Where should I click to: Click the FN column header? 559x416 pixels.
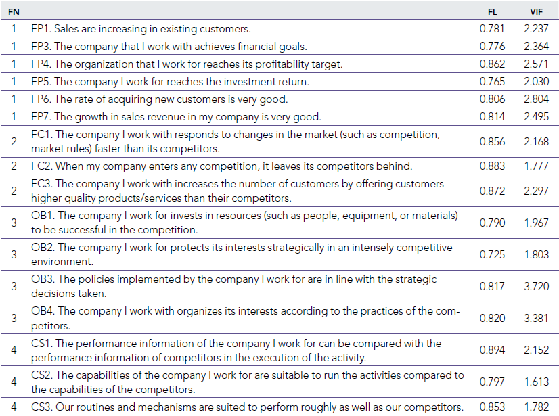14,11
